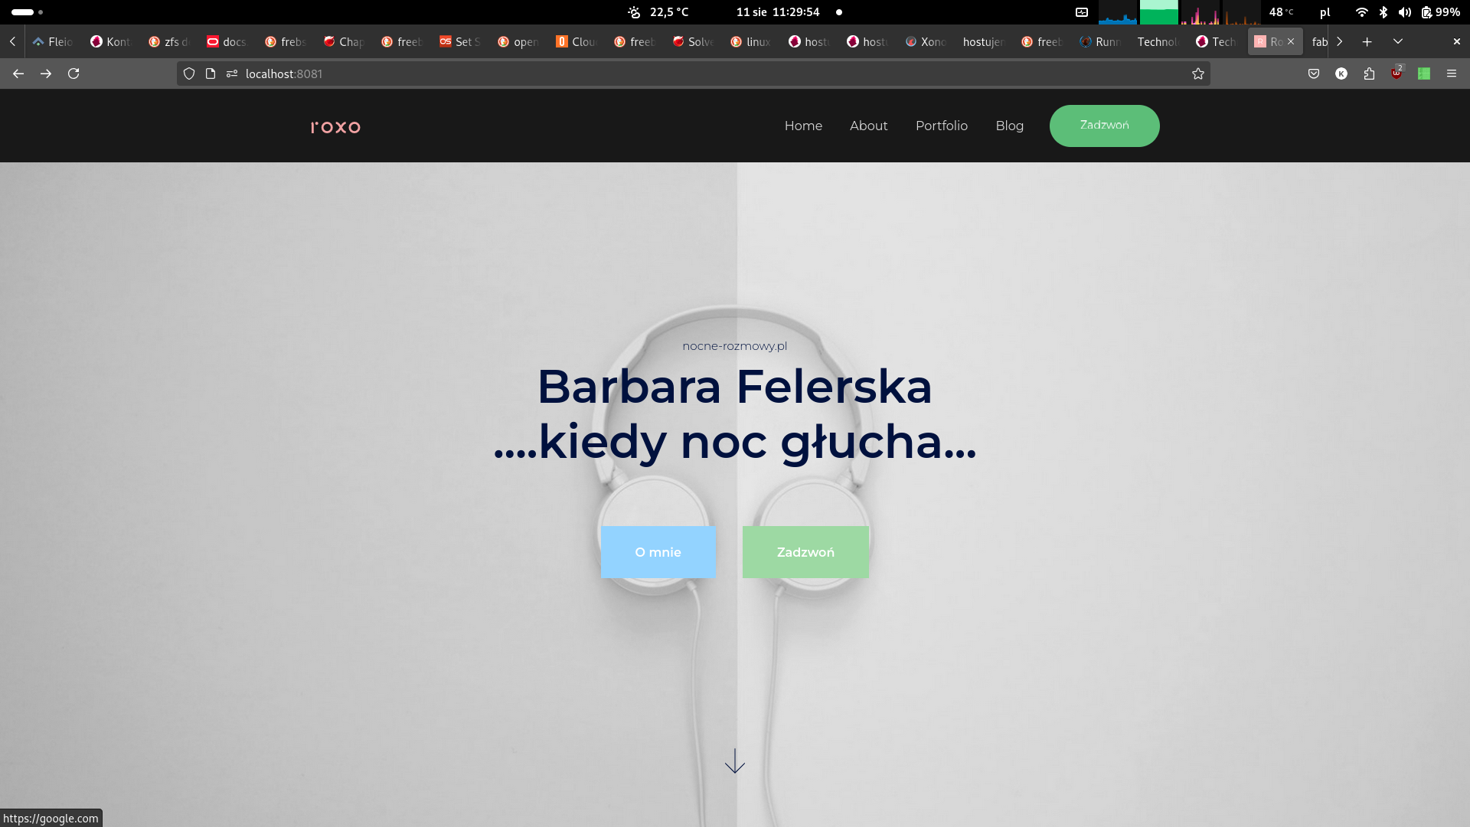Open a new tab with plus icon

pyautogui.click(x=1367, y=41)
